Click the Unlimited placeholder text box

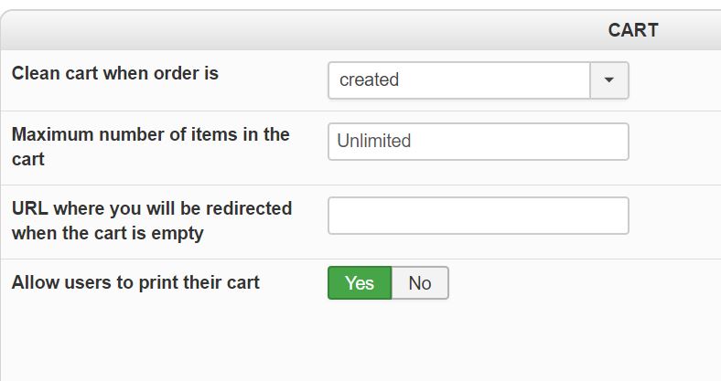(x=478, y=142)
